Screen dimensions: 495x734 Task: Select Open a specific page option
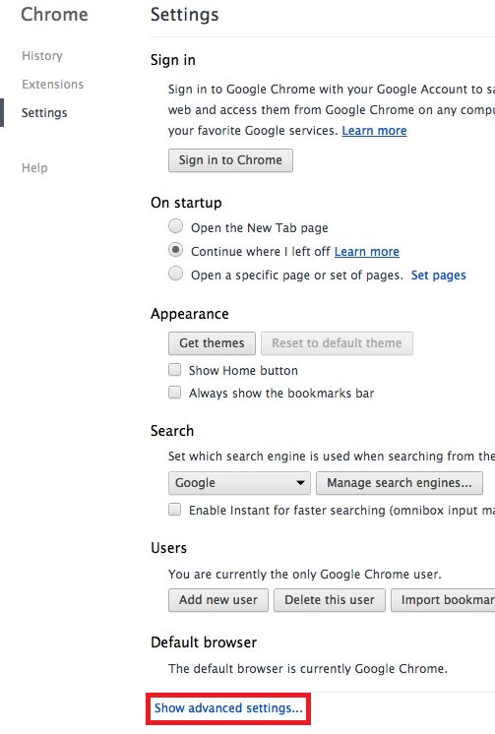(175, 274)
